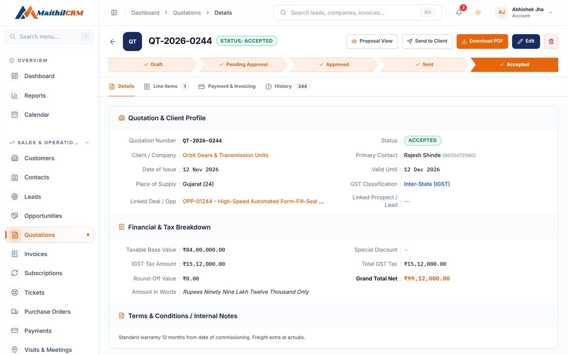Open Orbit Gears & Transmission Units link
The height and width of the screenshot is (355, 568).
pos(225,155)
